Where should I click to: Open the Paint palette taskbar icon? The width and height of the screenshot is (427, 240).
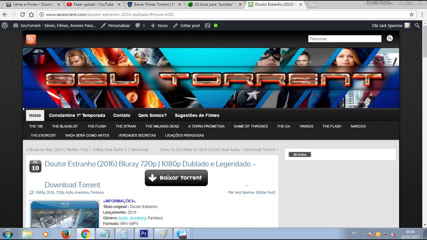163,234
